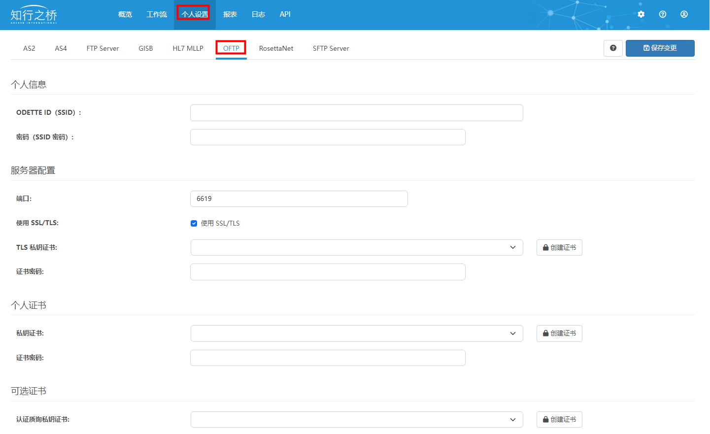Open the 工作流 menu
Viewport: 710px width, 434px height.
[157, 14]
